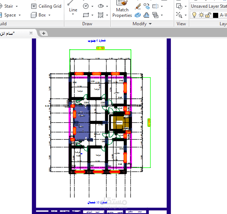Click the blue Arabic street label with 10
The width and height of the screenshot is (227, 214).
97,202
